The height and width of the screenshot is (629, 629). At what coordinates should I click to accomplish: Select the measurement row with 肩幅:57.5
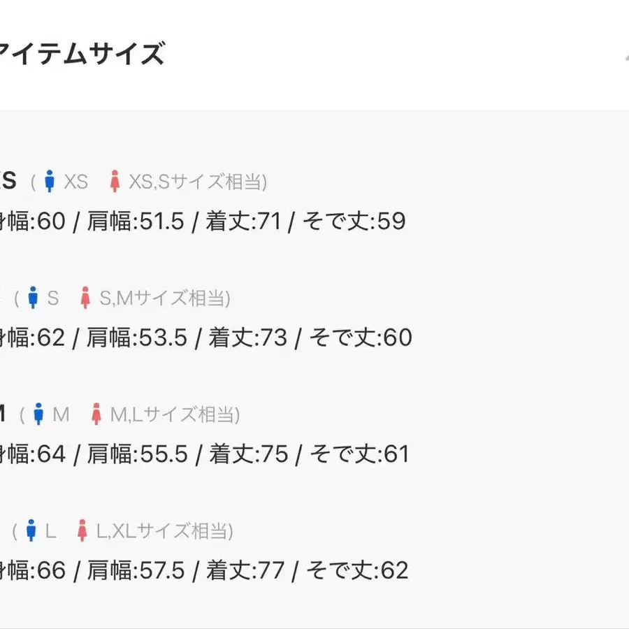pyautogui.click(x=204, y=570)
